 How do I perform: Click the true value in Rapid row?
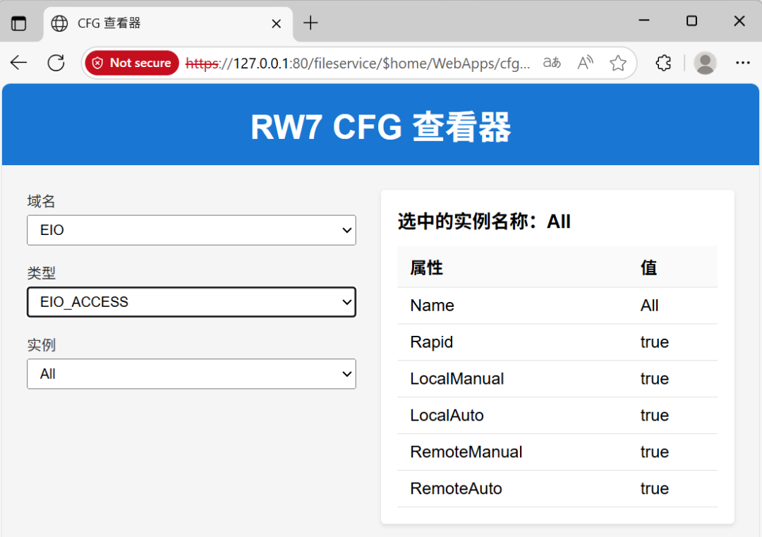click(x=654, y=342)
